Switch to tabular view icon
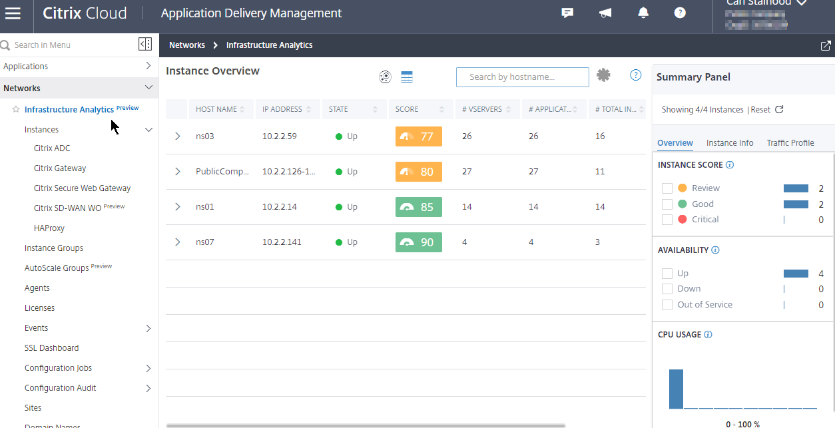This screenshot has height=428, width=835. point(407,77)
